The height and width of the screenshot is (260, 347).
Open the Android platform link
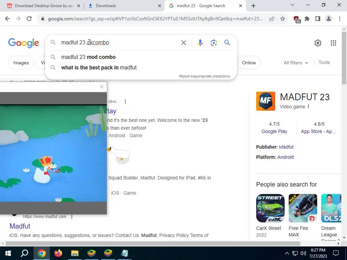[x=285, y=157]
